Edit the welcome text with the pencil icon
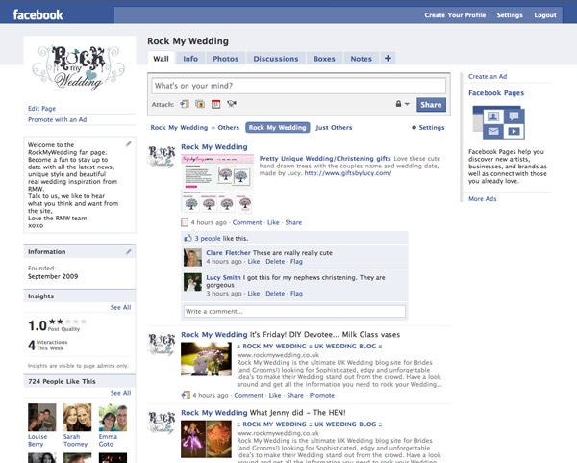Viewport: 577px width, 463px height. (x=128, y=144)
